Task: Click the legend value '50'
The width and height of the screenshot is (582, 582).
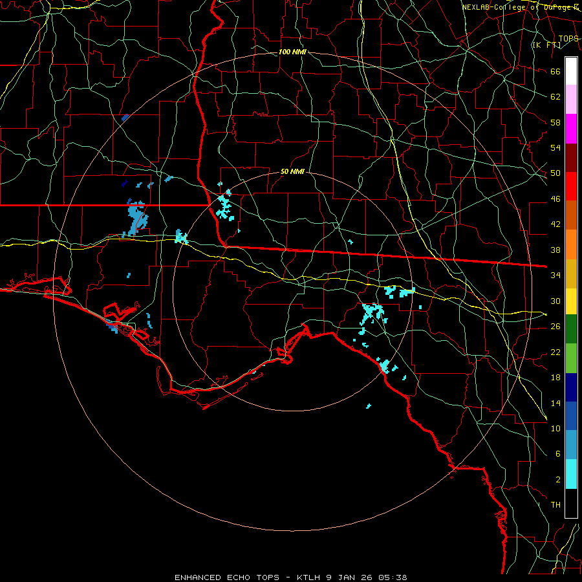Action: tap(555, 173)
